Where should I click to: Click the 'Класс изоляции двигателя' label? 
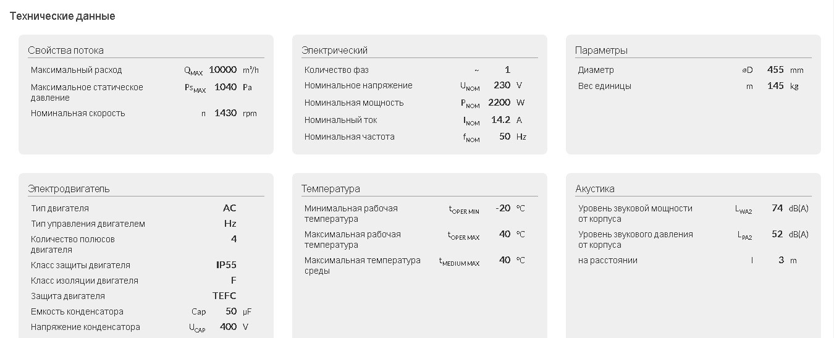click(x=85, y=281)
